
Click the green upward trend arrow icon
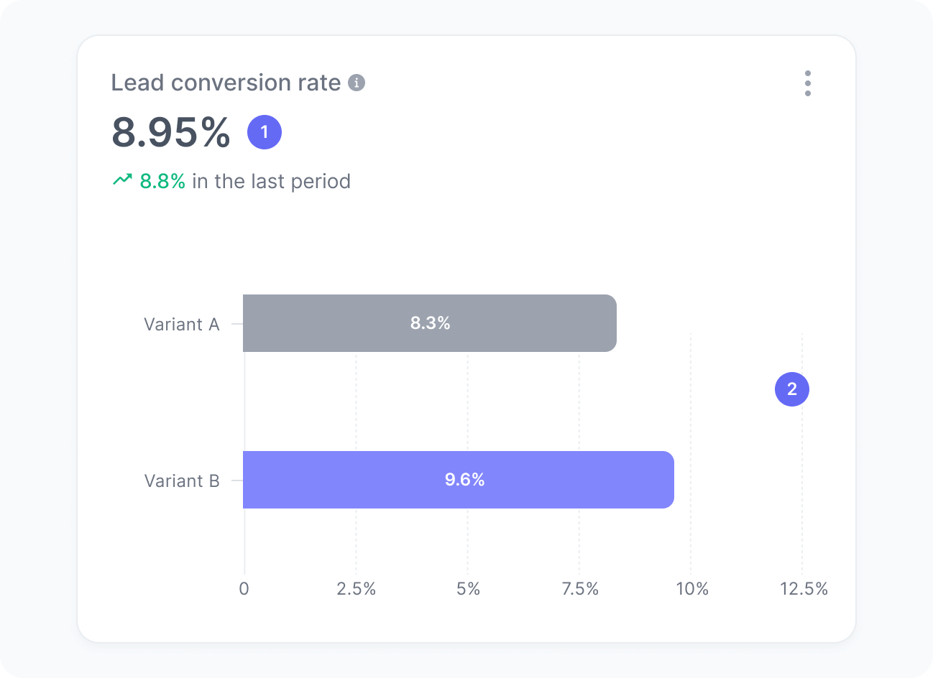click(x=123, y=180)
